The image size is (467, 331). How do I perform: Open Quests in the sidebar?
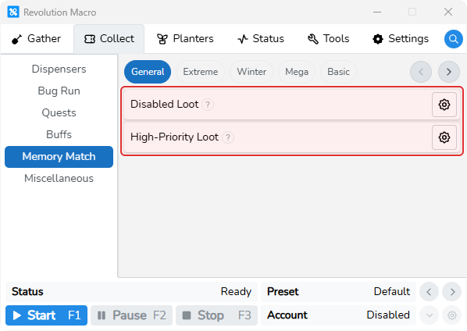pos(59,113)
